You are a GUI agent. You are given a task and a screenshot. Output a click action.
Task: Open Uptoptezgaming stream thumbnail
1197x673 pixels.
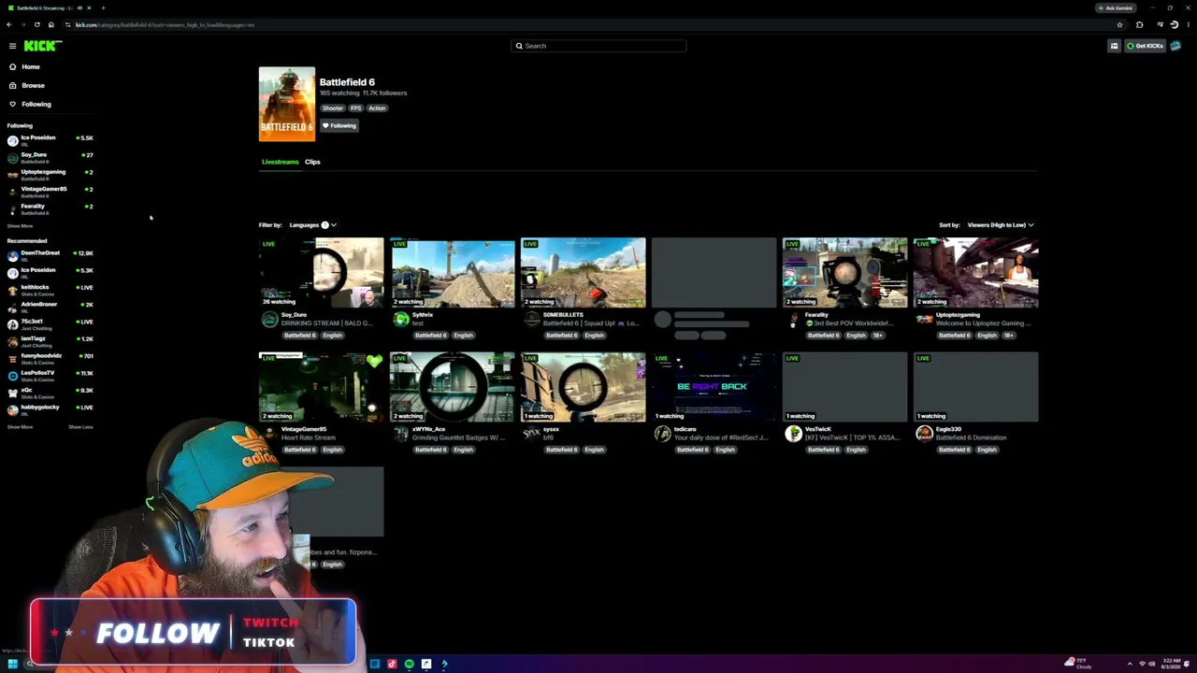point(975,273)
